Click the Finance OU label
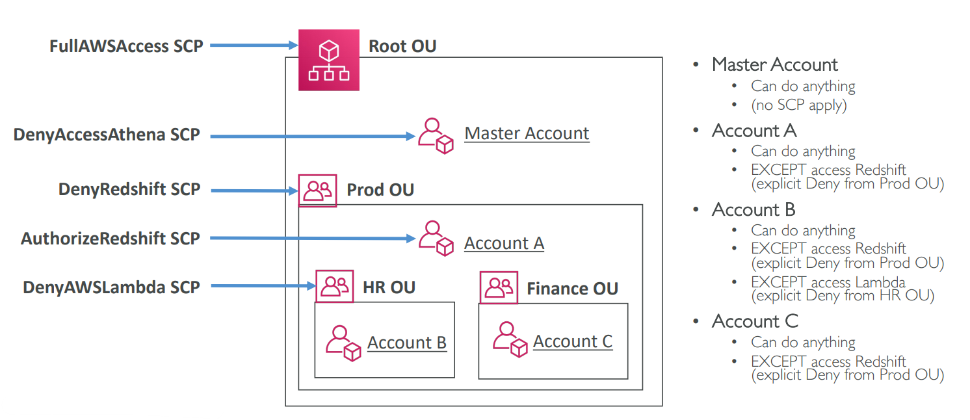970x420 pixels. [x=572, y=288]
